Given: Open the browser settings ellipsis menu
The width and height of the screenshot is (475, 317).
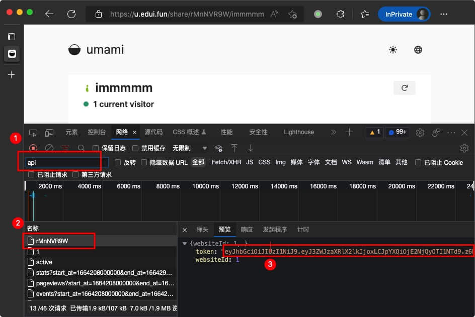Looking at the screenshot, I should (x=444, y=14).
